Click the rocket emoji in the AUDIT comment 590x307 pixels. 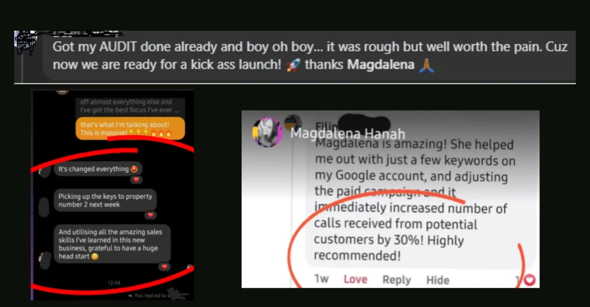pos(293,65)
